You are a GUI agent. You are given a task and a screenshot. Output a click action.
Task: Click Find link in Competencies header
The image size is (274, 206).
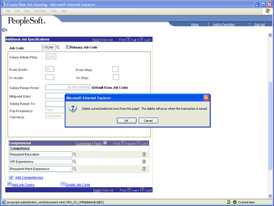97,144
